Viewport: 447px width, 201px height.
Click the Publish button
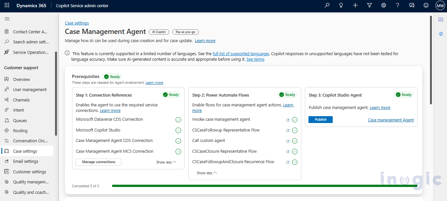tap(321, 119)
